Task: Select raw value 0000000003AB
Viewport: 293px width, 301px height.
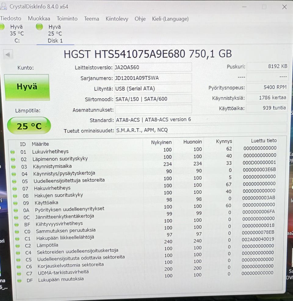Action: coord(259,198)
